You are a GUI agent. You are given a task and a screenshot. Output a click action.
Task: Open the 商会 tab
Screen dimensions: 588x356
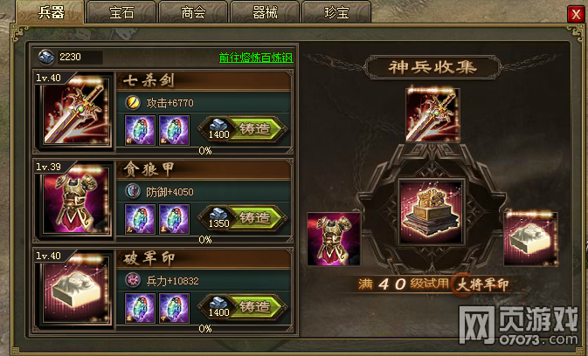pos(193,13)
